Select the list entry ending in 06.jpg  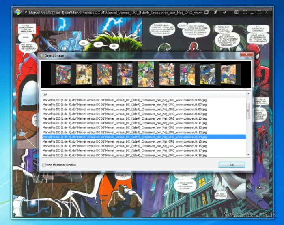[144, 100]
